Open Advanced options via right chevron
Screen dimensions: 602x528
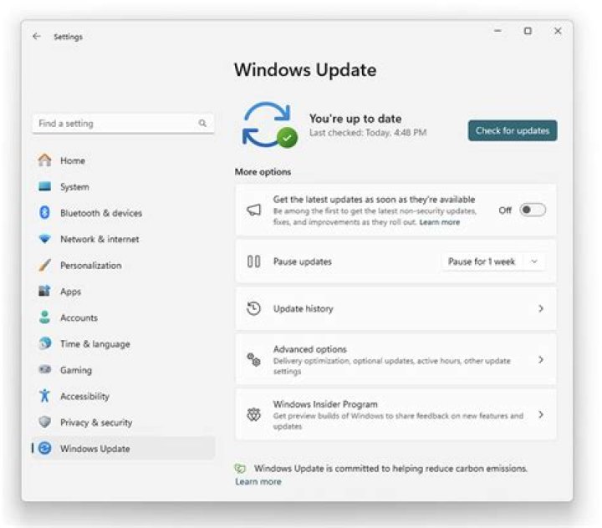541,359
